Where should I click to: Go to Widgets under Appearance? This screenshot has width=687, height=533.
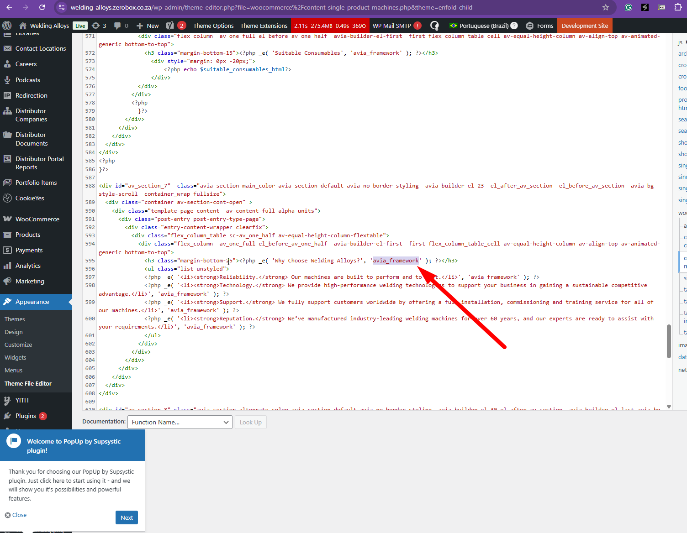point(15,357)
